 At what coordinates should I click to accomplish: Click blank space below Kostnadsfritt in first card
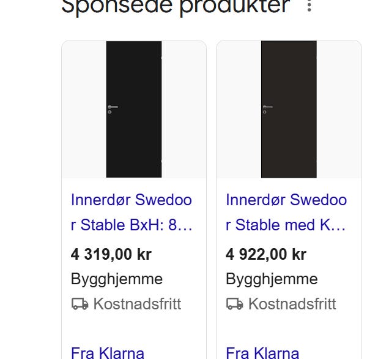coord(134,328)
